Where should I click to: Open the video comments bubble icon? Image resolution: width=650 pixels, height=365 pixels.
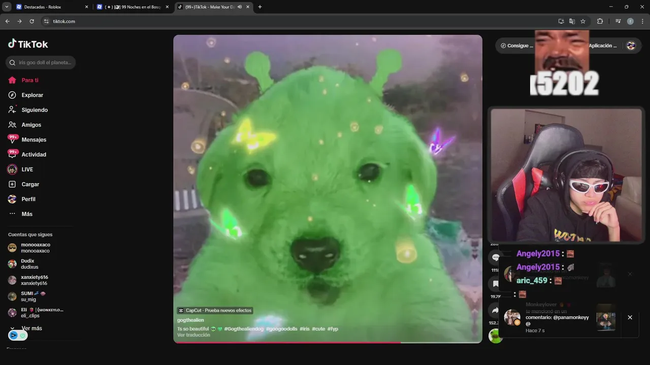coord(495,258)
